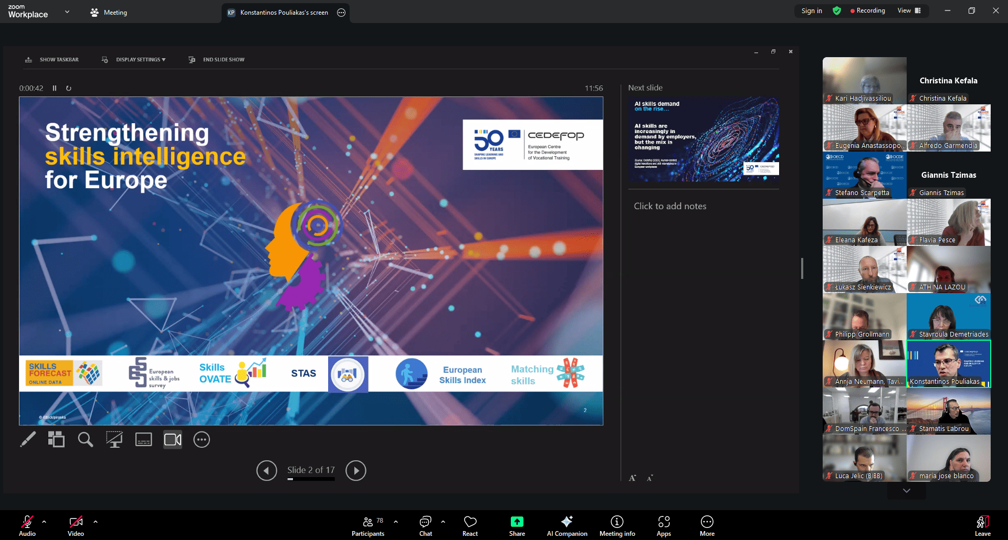Click the black out slideshow icon

tap(114, 439)
